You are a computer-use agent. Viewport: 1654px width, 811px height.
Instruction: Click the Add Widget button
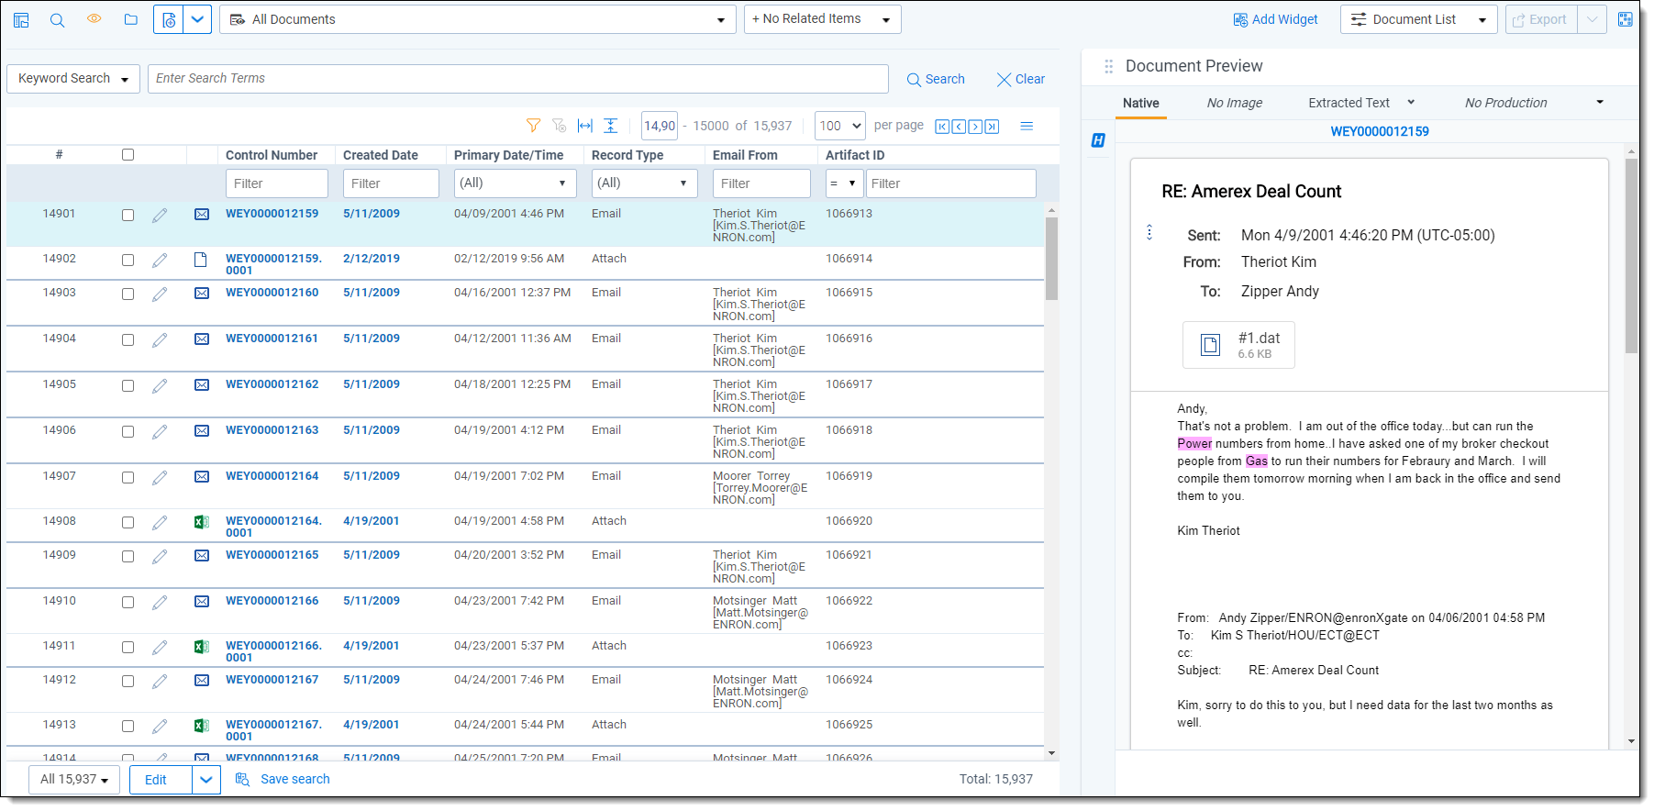[1275, 19]
